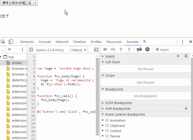Open DevTools three-dot customize menu

point(183,42)
